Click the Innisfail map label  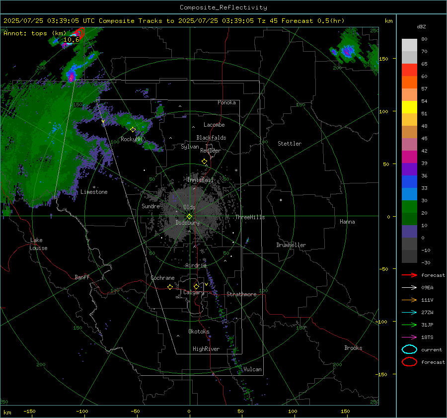click(x=200, y=180)
